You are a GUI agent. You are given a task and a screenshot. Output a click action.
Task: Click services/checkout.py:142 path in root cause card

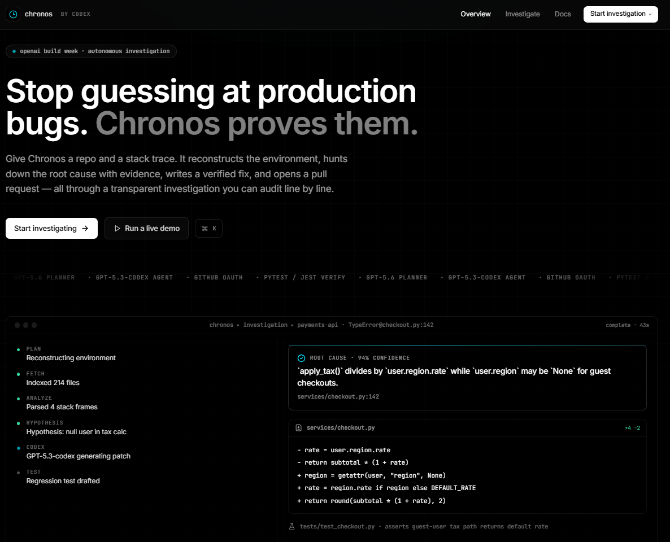pos(338,397)
